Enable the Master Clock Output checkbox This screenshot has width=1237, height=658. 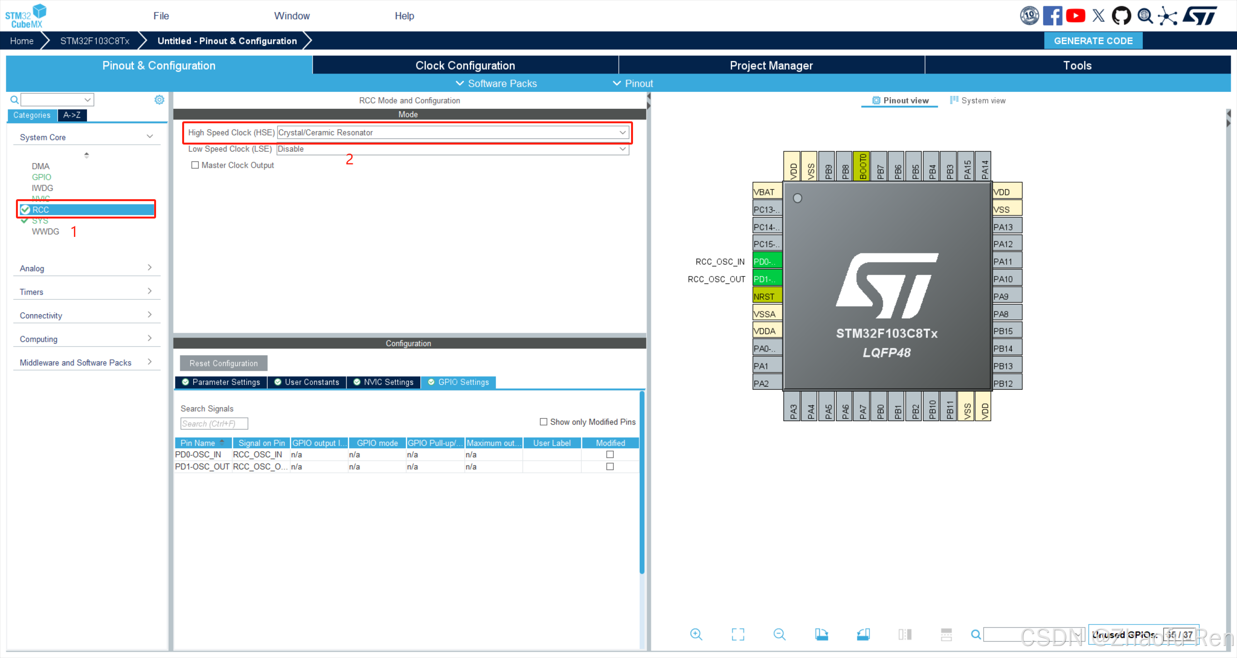195,165
